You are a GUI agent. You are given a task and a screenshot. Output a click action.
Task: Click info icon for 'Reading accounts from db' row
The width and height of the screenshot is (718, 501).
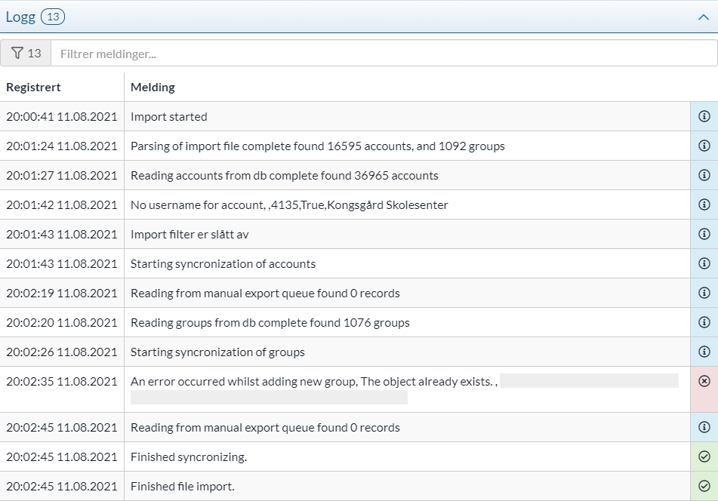[704, 175]
